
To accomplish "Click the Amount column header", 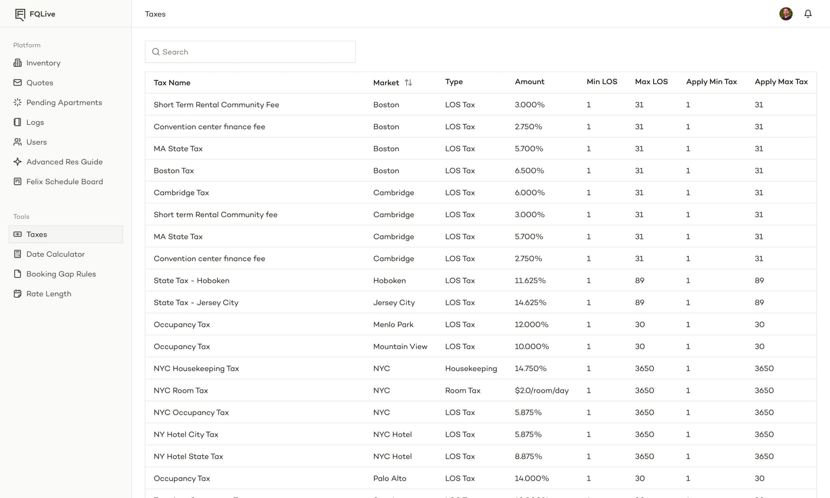I will [530, 82].
